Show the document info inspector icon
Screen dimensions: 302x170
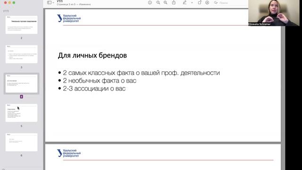coord(150,2)
